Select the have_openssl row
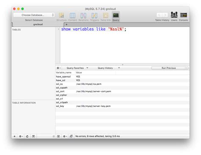 point(123,77)
